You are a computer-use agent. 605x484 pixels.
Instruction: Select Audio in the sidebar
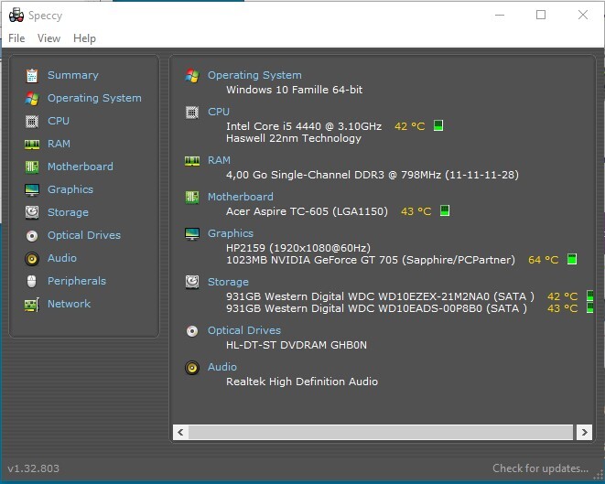coord(62,258)
